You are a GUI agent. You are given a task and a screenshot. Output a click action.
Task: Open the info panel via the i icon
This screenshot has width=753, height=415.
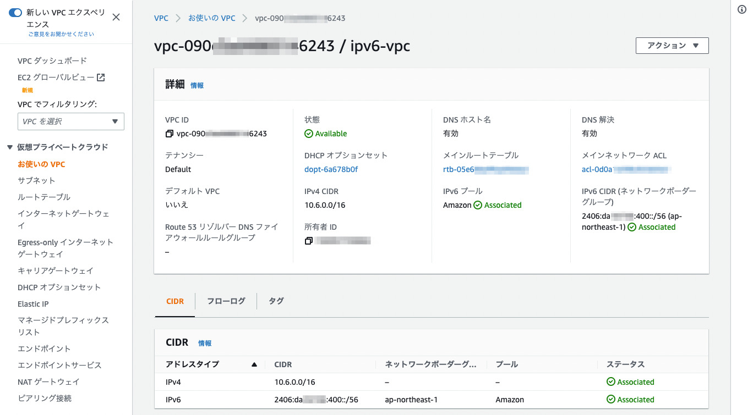pyautogui.click(x=743, y=9)
